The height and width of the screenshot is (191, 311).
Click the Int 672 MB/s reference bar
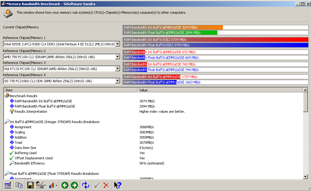click(x=215, y=52)
